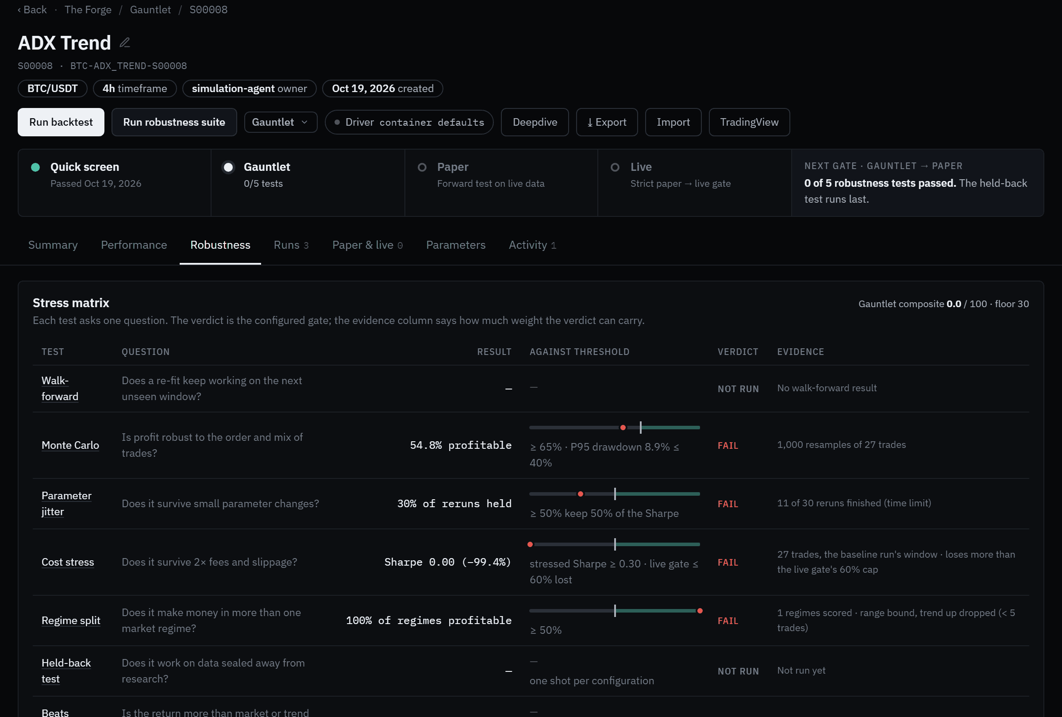Select the Live stage card
The height and width of the screenshot is (717, 1062).
click(695, 183)
